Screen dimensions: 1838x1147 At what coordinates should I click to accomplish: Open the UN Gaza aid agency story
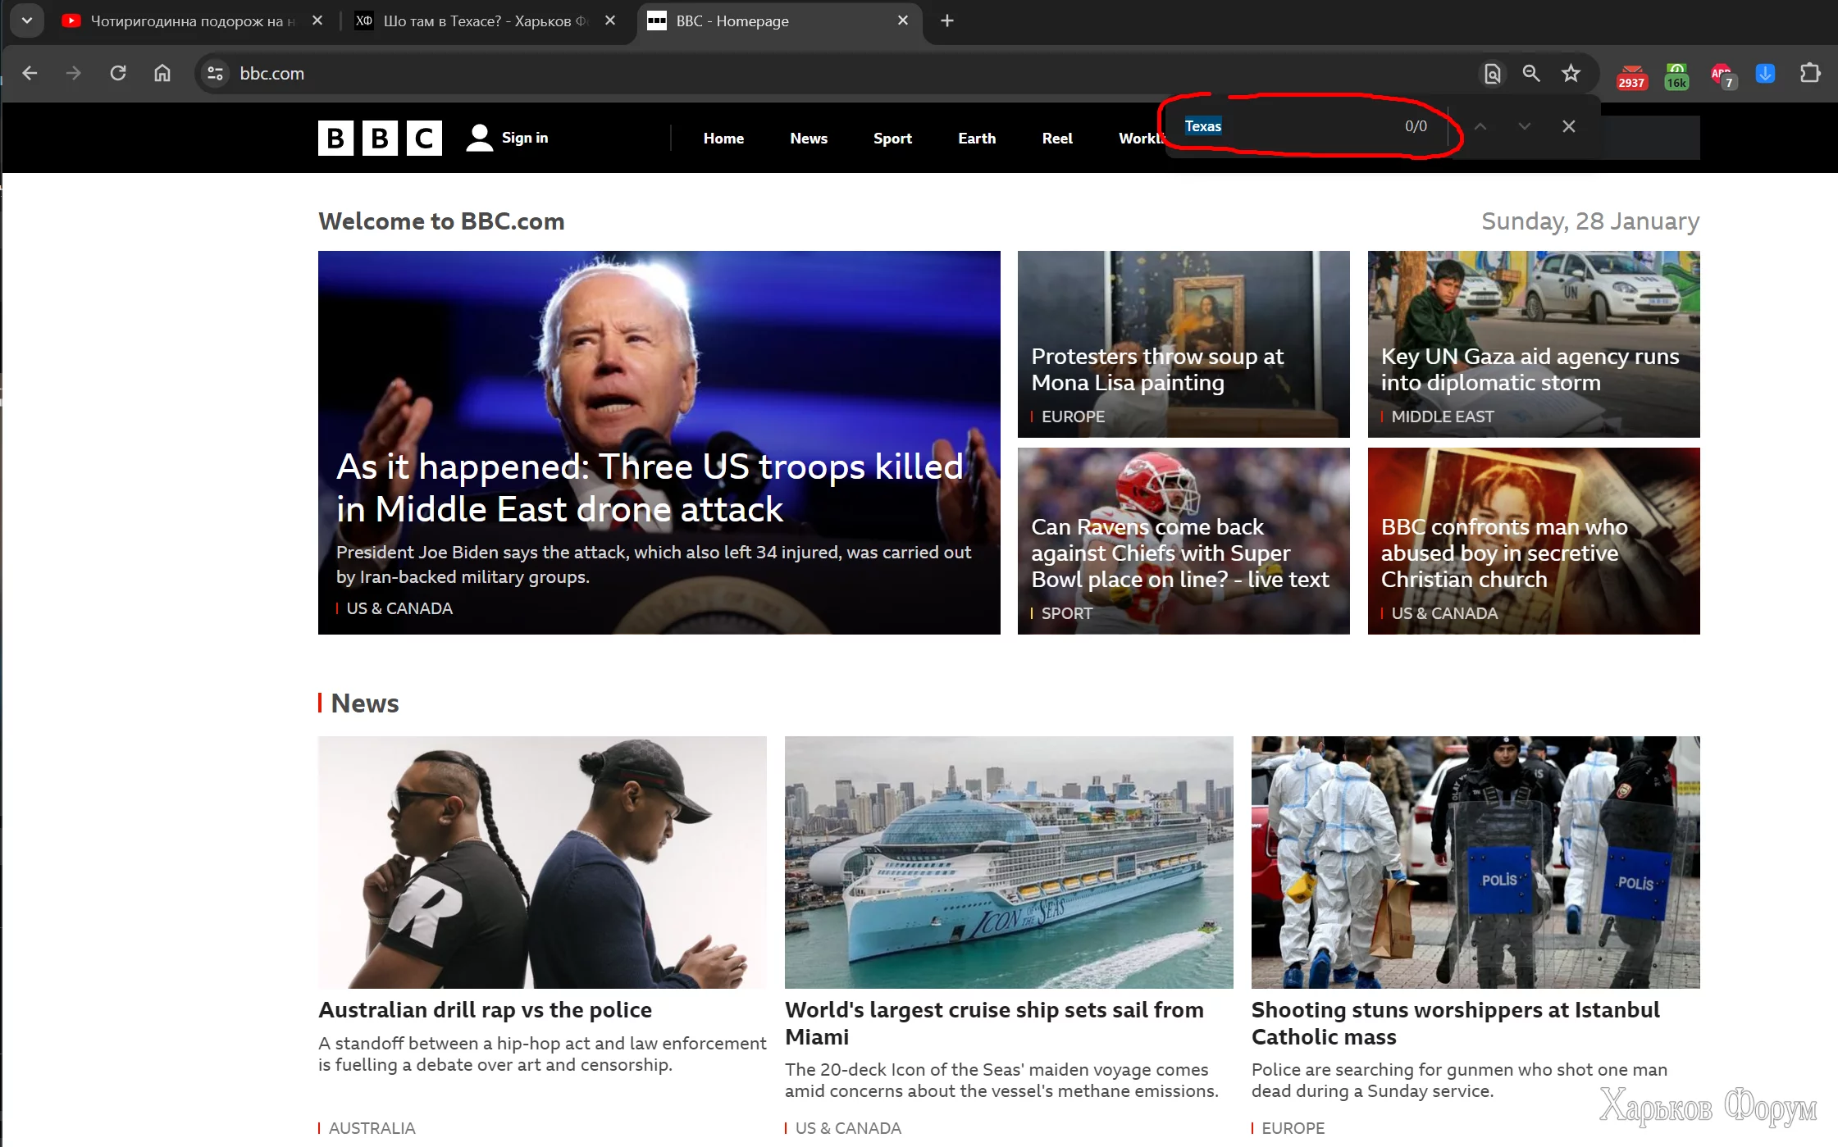[x=1530, y=370]
